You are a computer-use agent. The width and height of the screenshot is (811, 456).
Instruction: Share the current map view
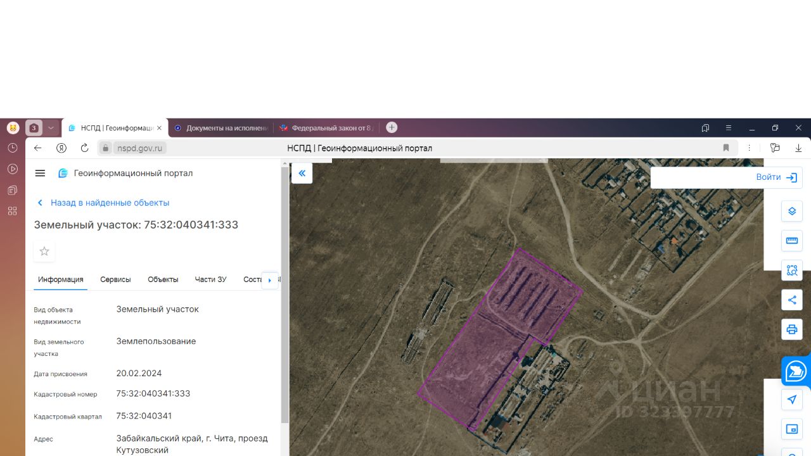(x=792, y=300)
